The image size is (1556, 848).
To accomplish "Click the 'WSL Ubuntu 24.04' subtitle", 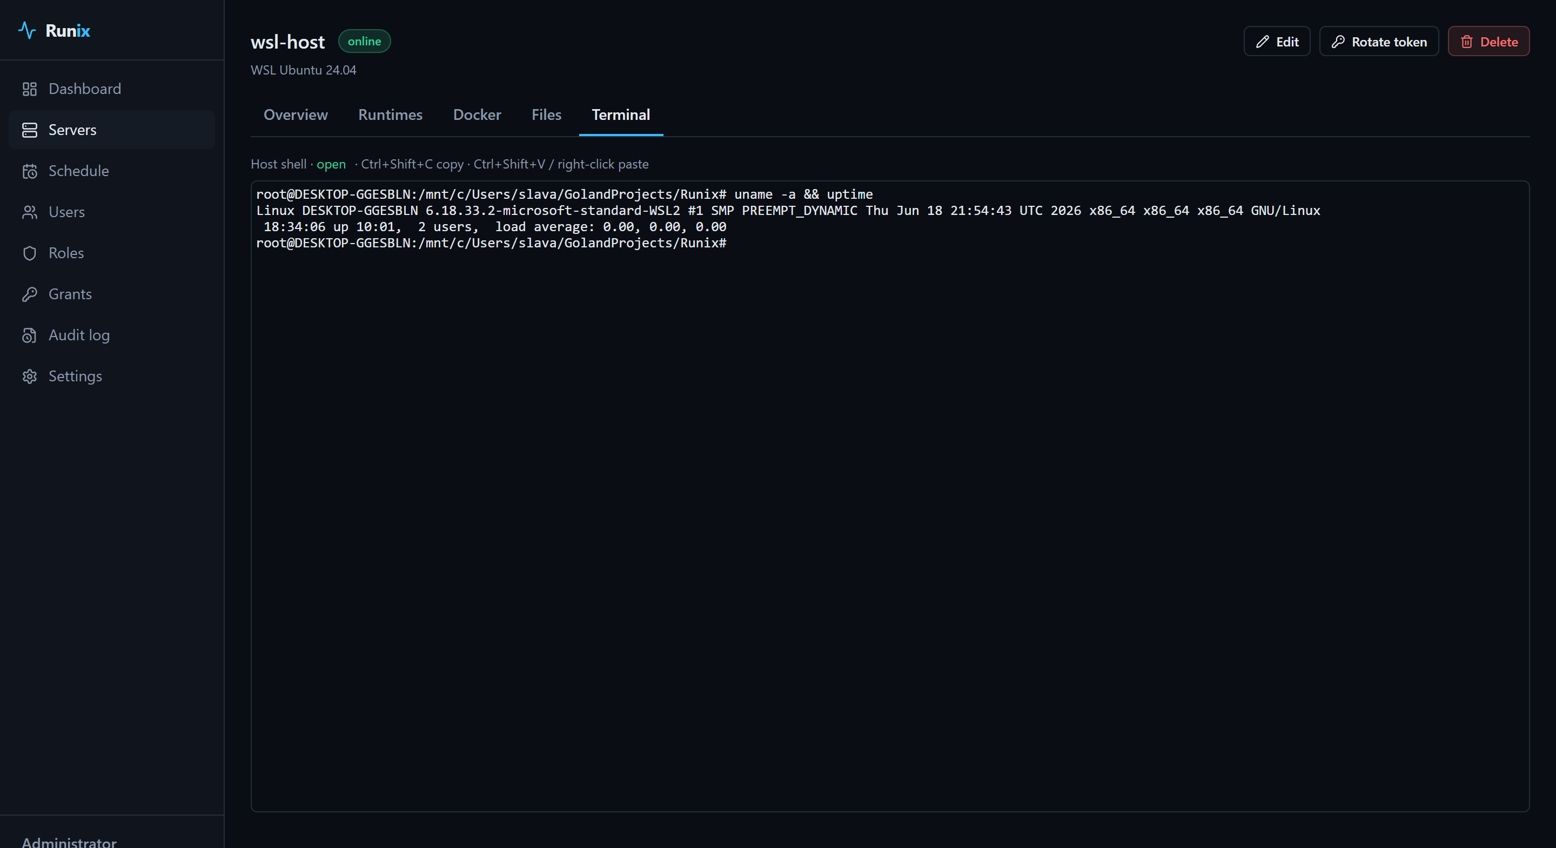I will (303, 70).
